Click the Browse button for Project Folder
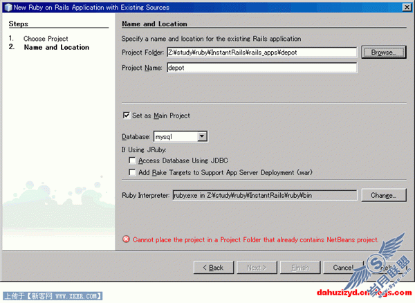Image resolution: width=415 pixels, height=303 pixels. click(384, 52)
